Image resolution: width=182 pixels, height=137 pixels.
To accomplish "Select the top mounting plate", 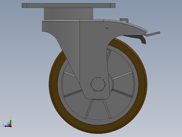I will coord(69,6).
